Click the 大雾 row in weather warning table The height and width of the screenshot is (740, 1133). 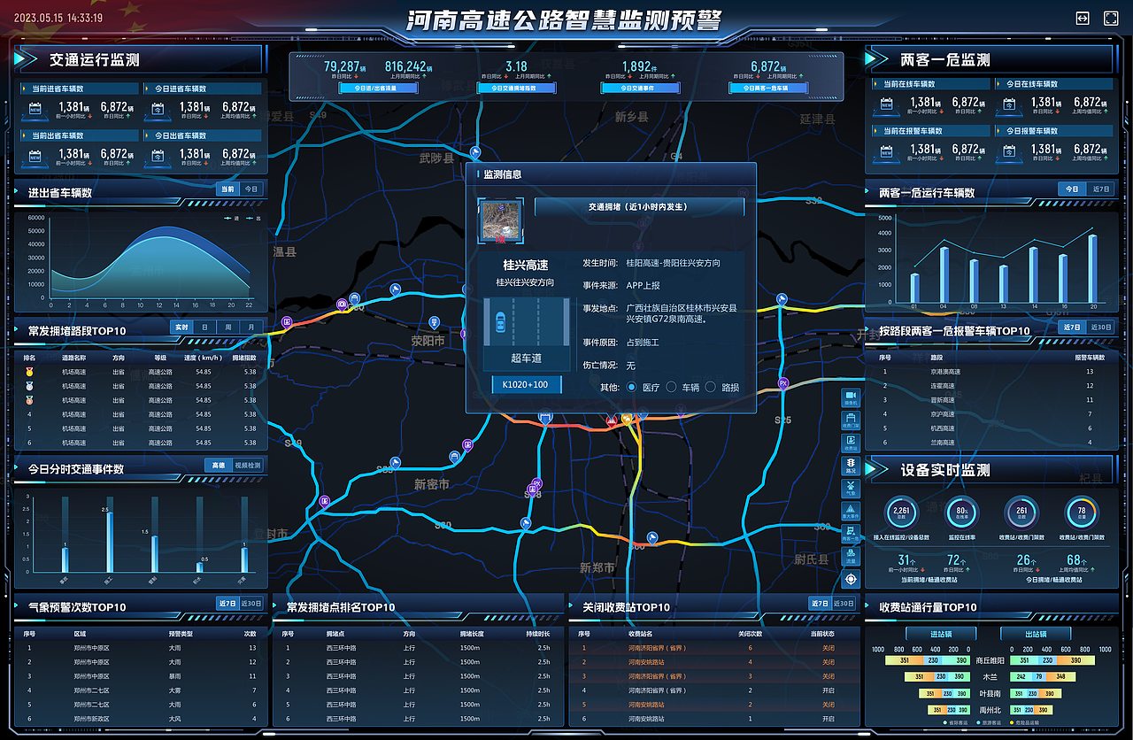pyautogui.click(x=141, y=690)
